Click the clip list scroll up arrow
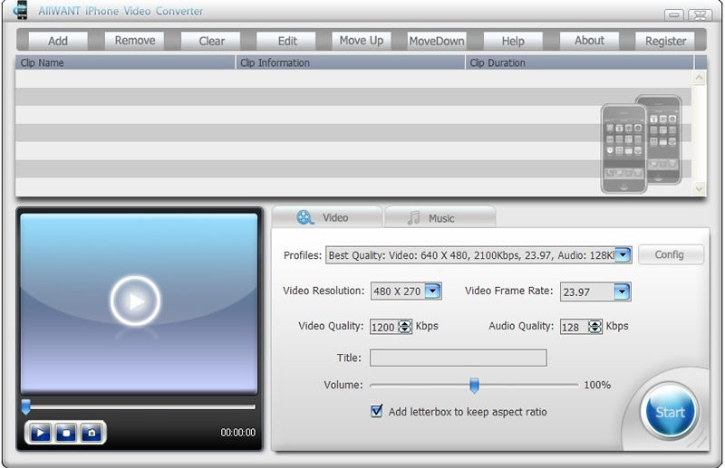 pos(699,78)
